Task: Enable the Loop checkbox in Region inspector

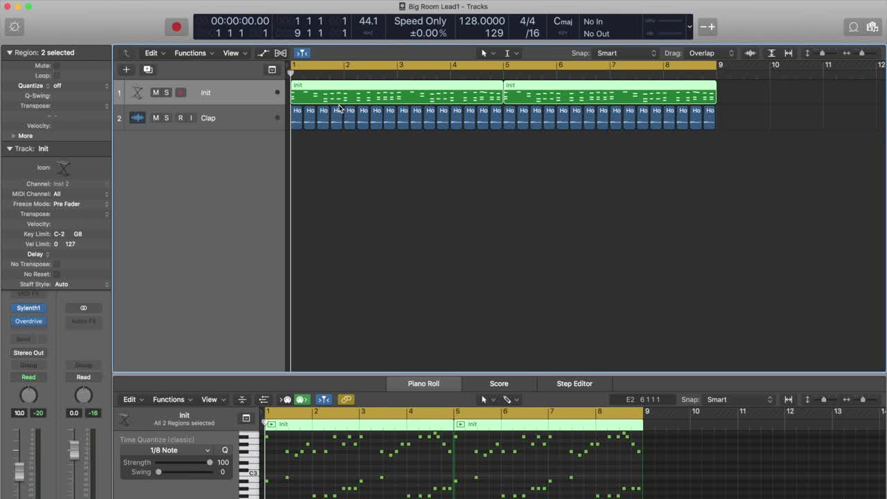Action: click(x=57, y=76)
